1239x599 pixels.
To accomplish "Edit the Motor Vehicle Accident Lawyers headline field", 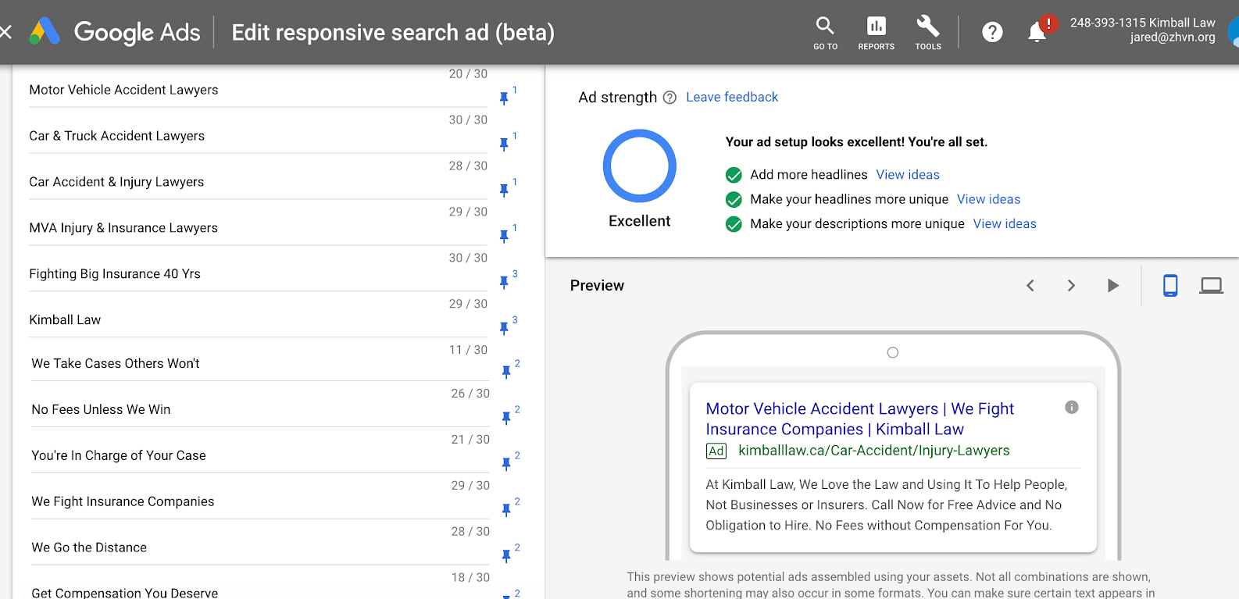I will click(x=258, y=90).
